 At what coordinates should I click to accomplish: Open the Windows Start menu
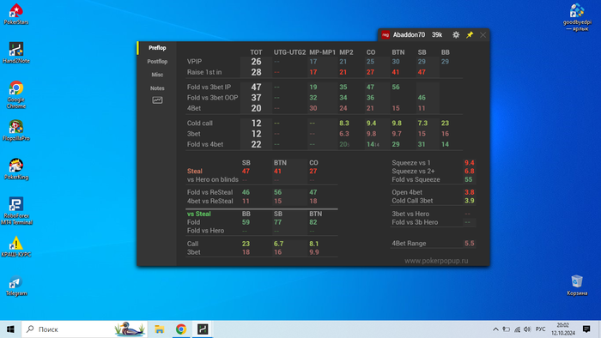click(10, 329)
